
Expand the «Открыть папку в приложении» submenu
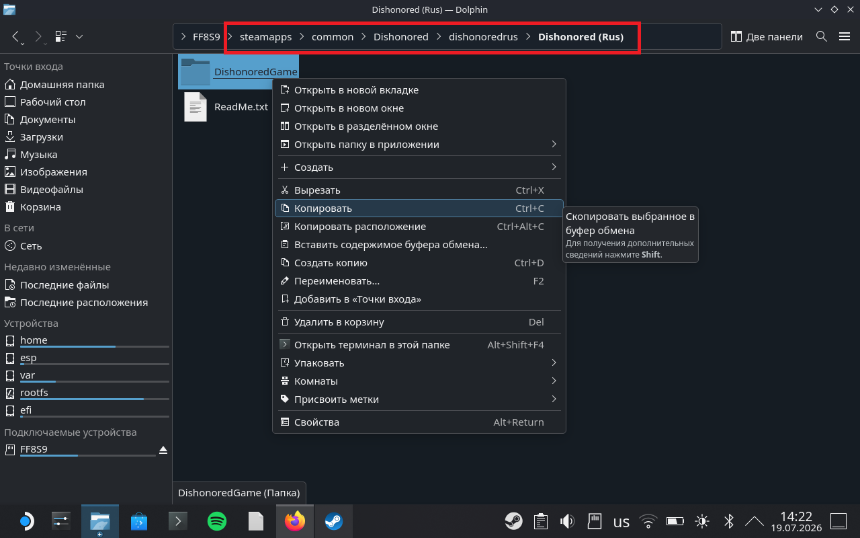pyautogui.click(x=419, y=145)
